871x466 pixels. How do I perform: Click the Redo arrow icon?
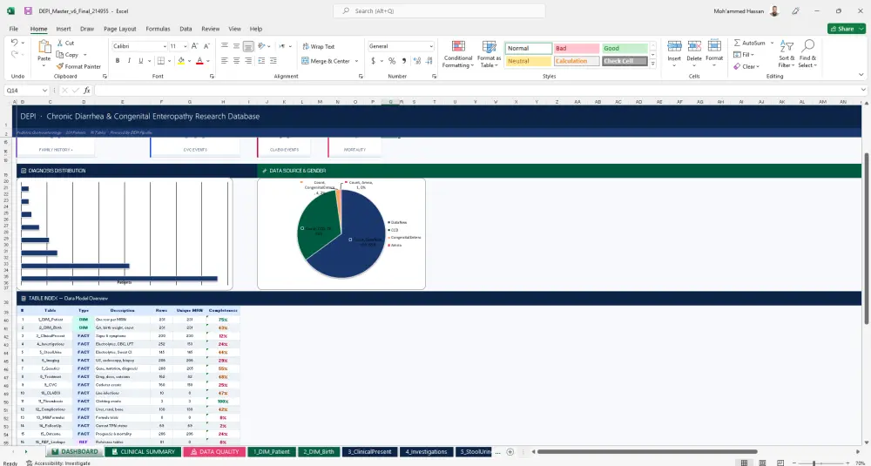coord(14,54)
